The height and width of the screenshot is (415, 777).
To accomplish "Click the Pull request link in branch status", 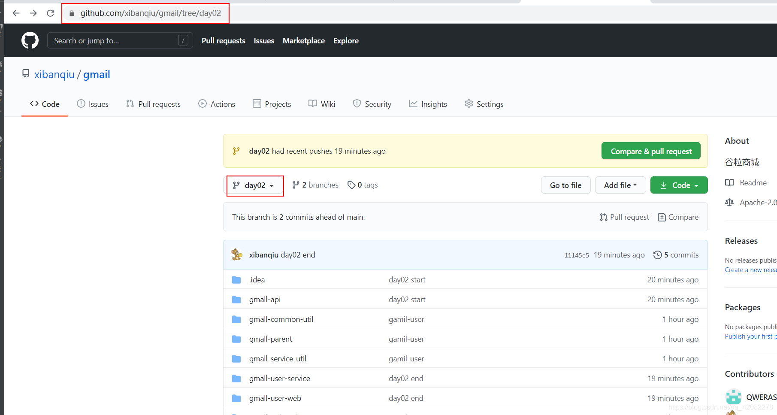I will [x=625, y=217].
